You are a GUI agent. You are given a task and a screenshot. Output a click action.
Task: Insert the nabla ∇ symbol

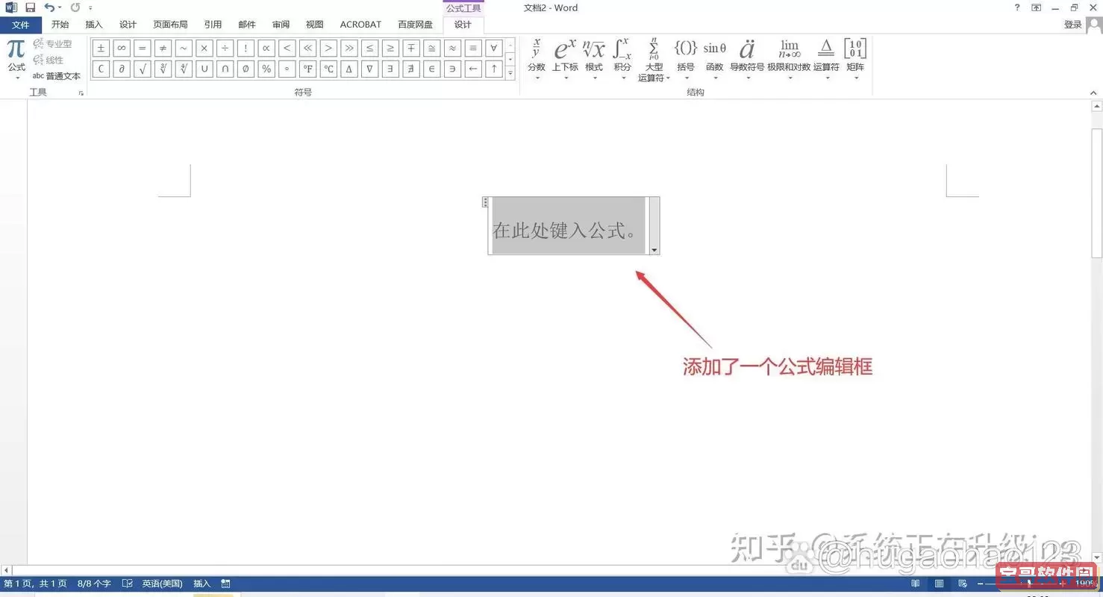369,69
